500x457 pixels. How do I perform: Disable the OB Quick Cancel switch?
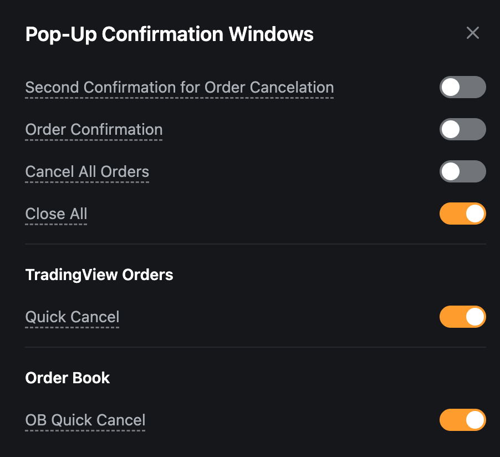[462, 420]
